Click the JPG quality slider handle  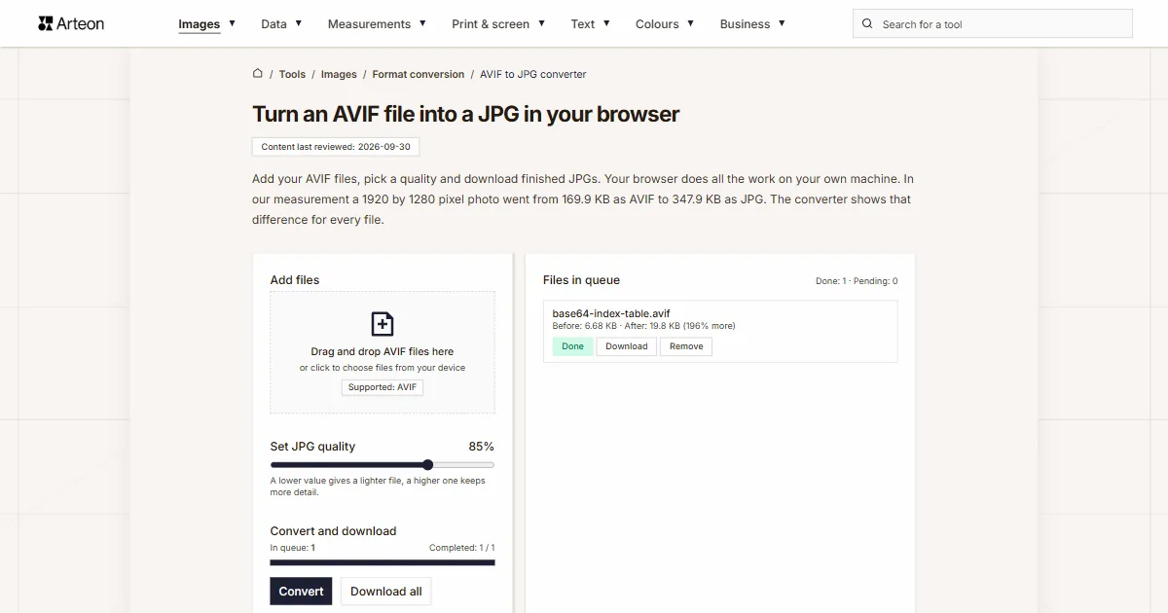pos(427,465)
